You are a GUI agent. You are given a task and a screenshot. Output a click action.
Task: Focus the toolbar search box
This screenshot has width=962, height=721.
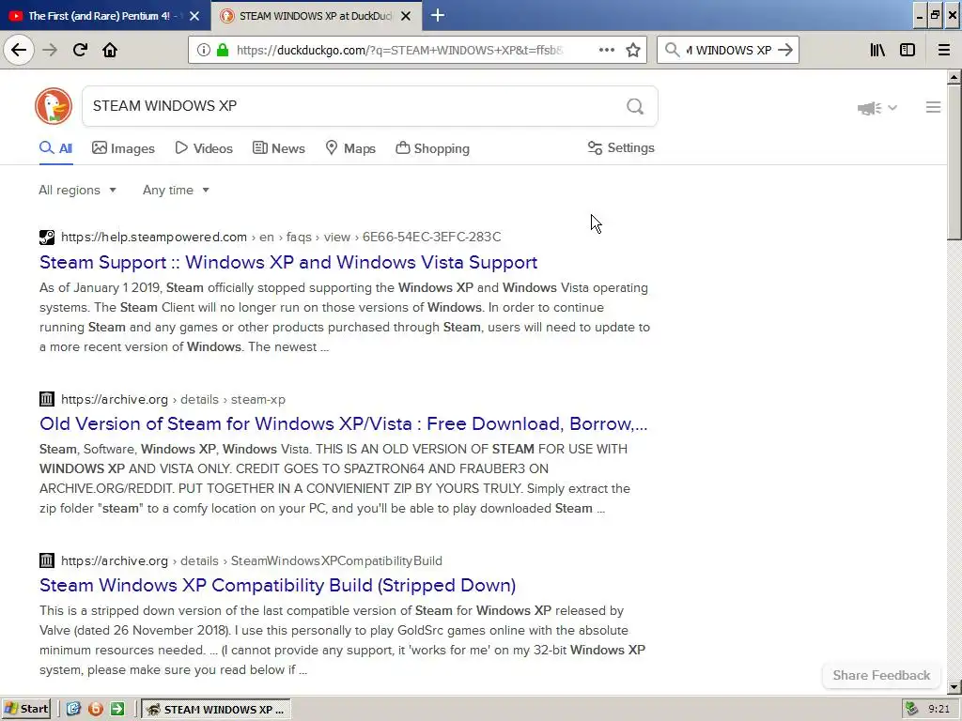(x=729, y=50)
